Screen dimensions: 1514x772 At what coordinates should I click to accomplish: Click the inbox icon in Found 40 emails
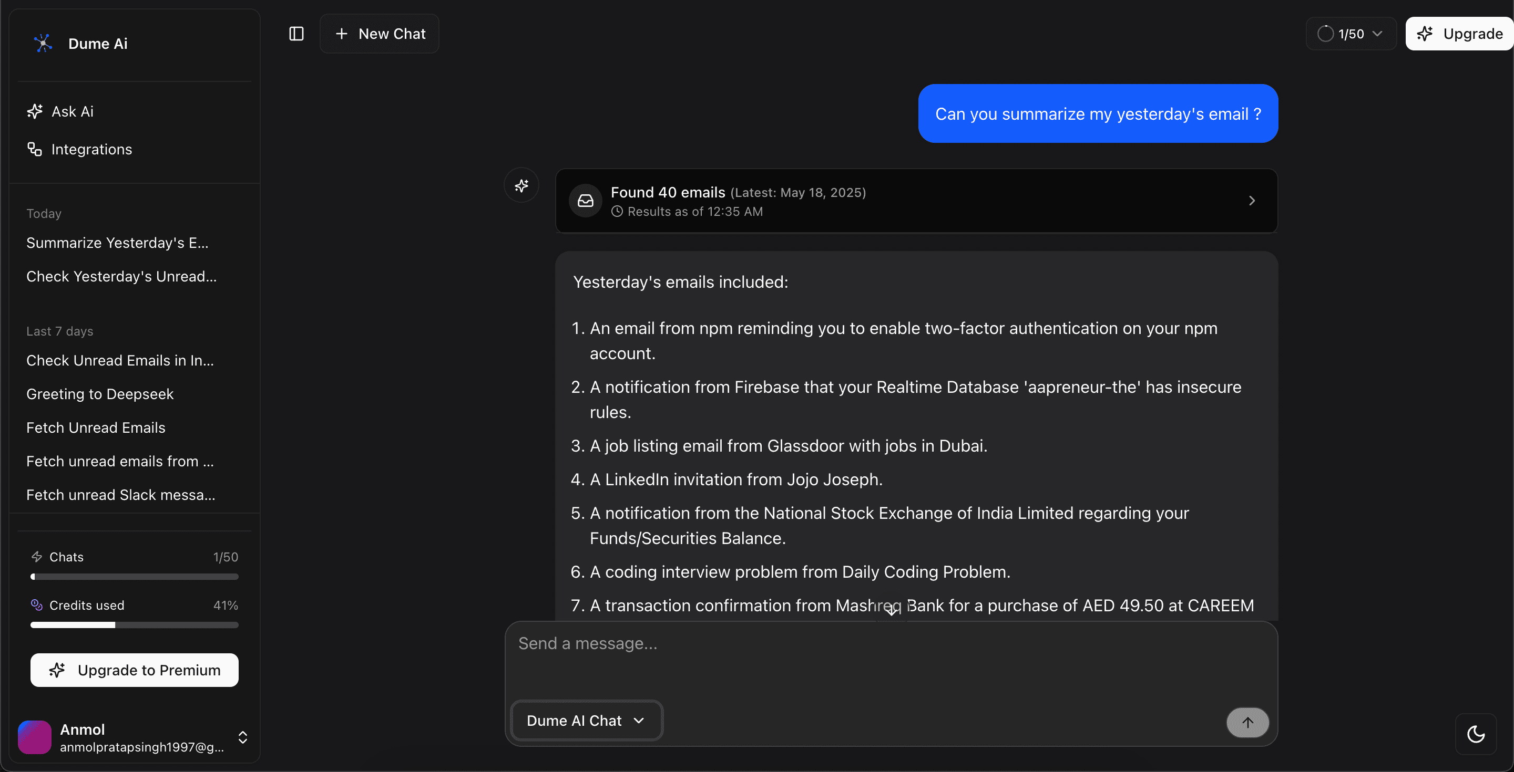(586, 201)
